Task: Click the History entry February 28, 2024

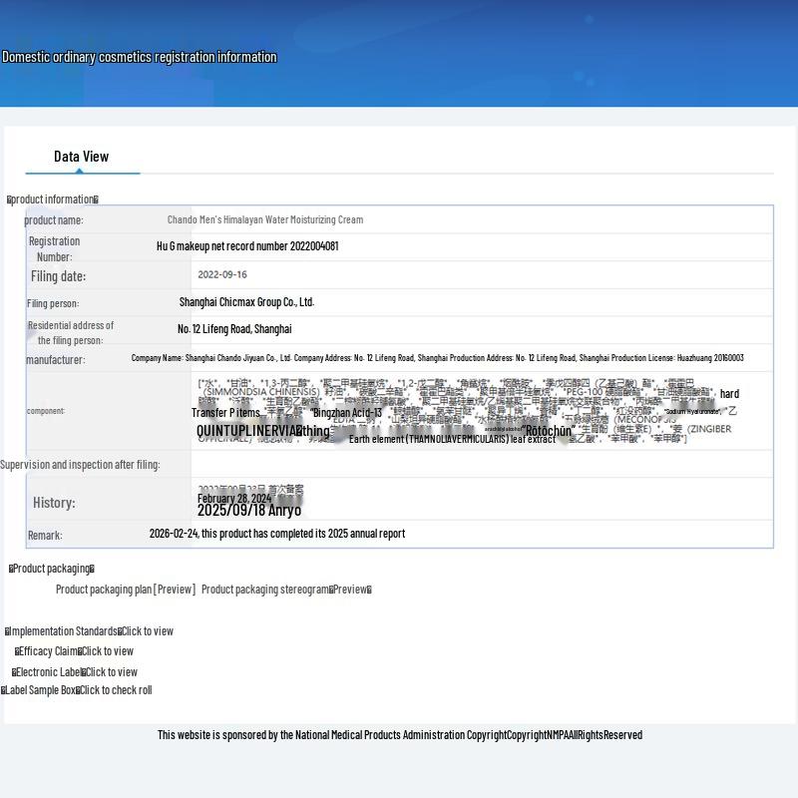Action: coord(234,498)
